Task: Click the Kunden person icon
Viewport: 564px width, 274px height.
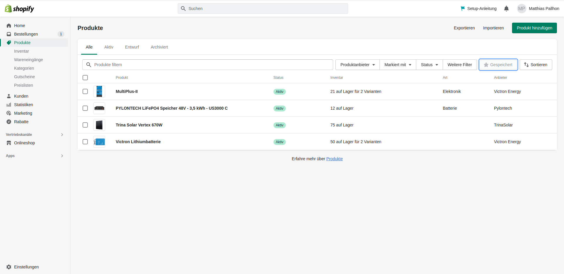Action: point(9,96)
